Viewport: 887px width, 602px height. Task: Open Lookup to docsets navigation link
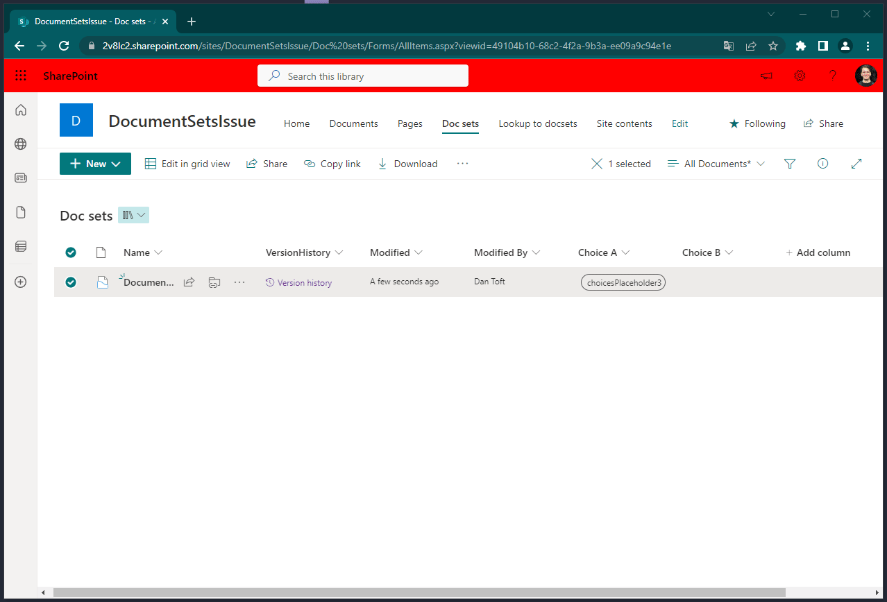click(x=538, y=123)
